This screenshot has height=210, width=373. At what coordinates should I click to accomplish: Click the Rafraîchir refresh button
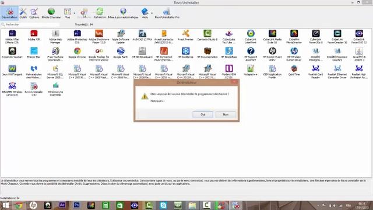click(100, 13)
